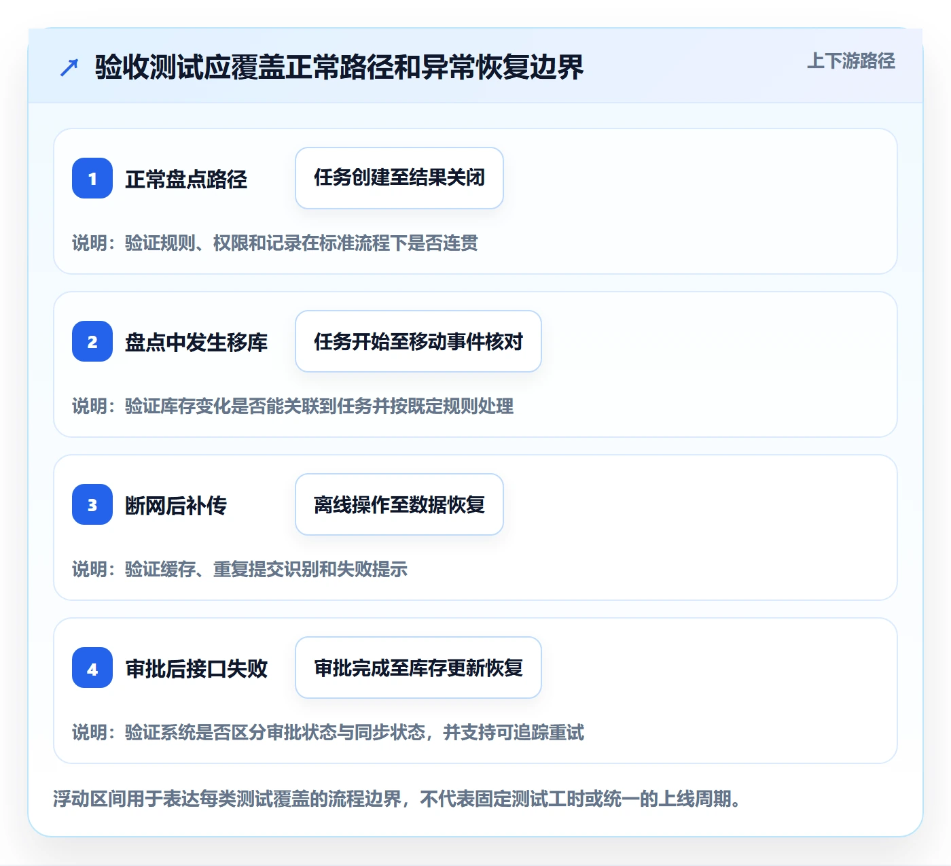Click the title 验收测试应覆盖正常路径和异常恢复边界
951x866 pixels.
pyautogui.click(x=339, y=67)
